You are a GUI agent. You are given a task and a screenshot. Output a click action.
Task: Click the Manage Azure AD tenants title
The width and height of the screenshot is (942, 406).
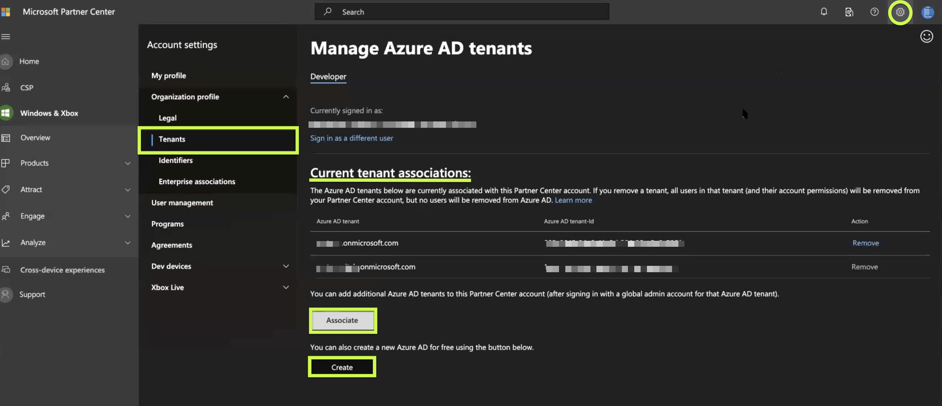(421, 48)
